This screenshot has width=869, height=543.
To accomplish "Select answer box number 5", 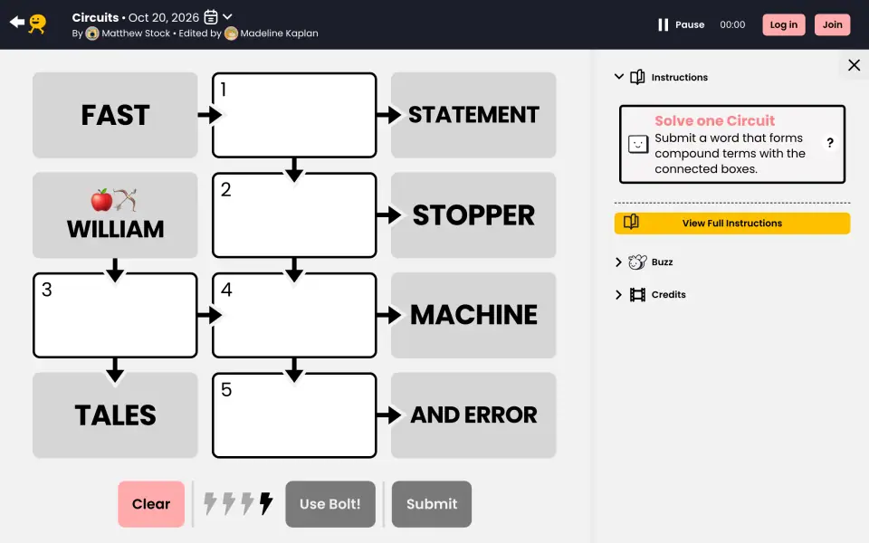I will click(x=294, y=415).
